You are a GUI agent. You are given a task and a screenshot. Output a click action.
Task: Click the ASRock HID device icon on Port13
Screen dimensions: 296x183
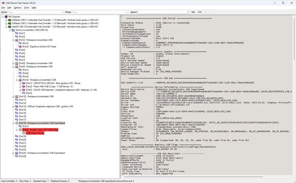point(17,107)
